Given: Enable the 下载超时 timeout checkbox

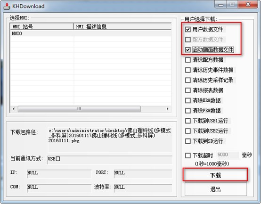Looking at the screenshot, I should click(x=188, y=155).
